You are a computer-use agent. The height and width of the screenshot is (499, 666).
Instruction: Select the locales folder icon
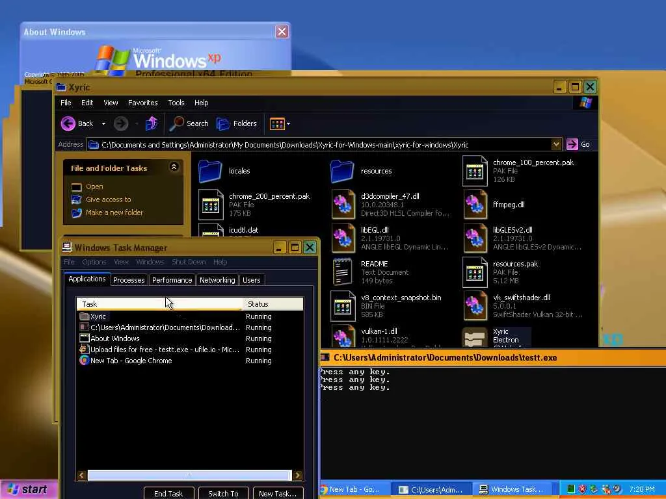pyautogui.click(x=210, y=171)
